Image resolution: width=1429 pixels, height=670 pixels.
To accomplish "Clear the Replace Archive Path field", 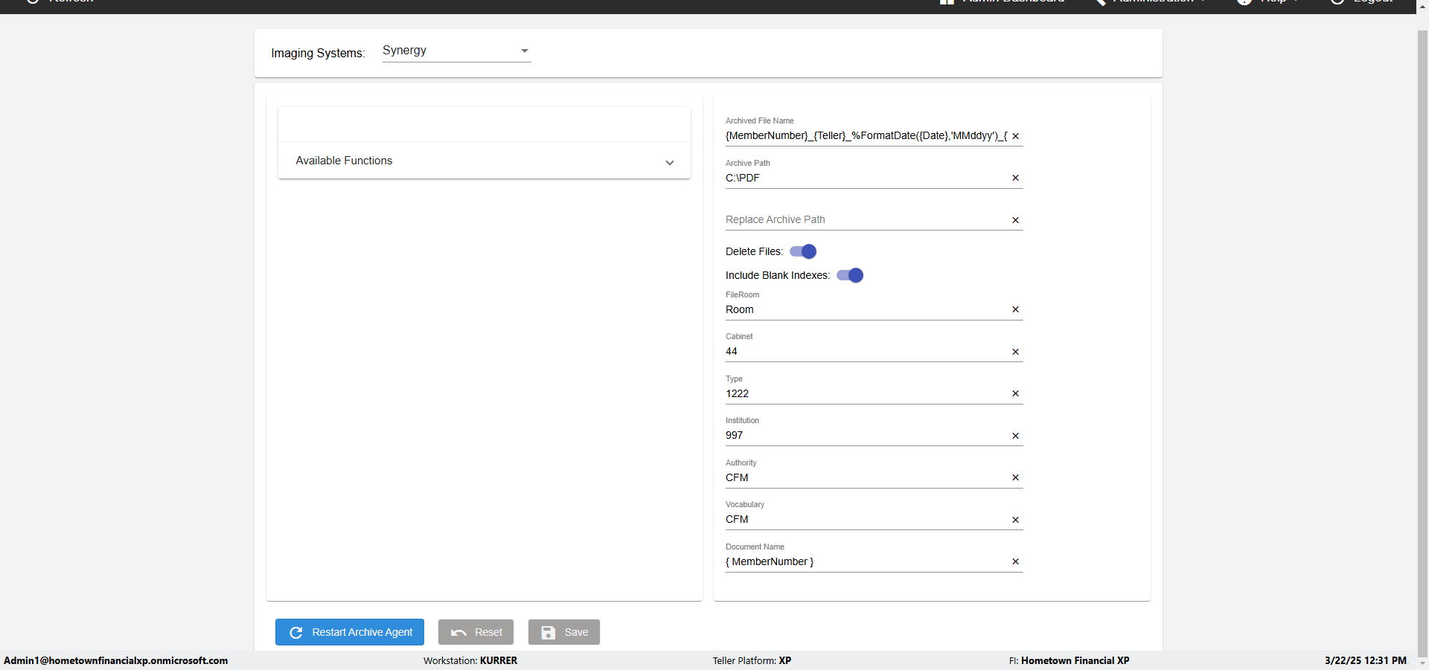I will coord(1015,220).
